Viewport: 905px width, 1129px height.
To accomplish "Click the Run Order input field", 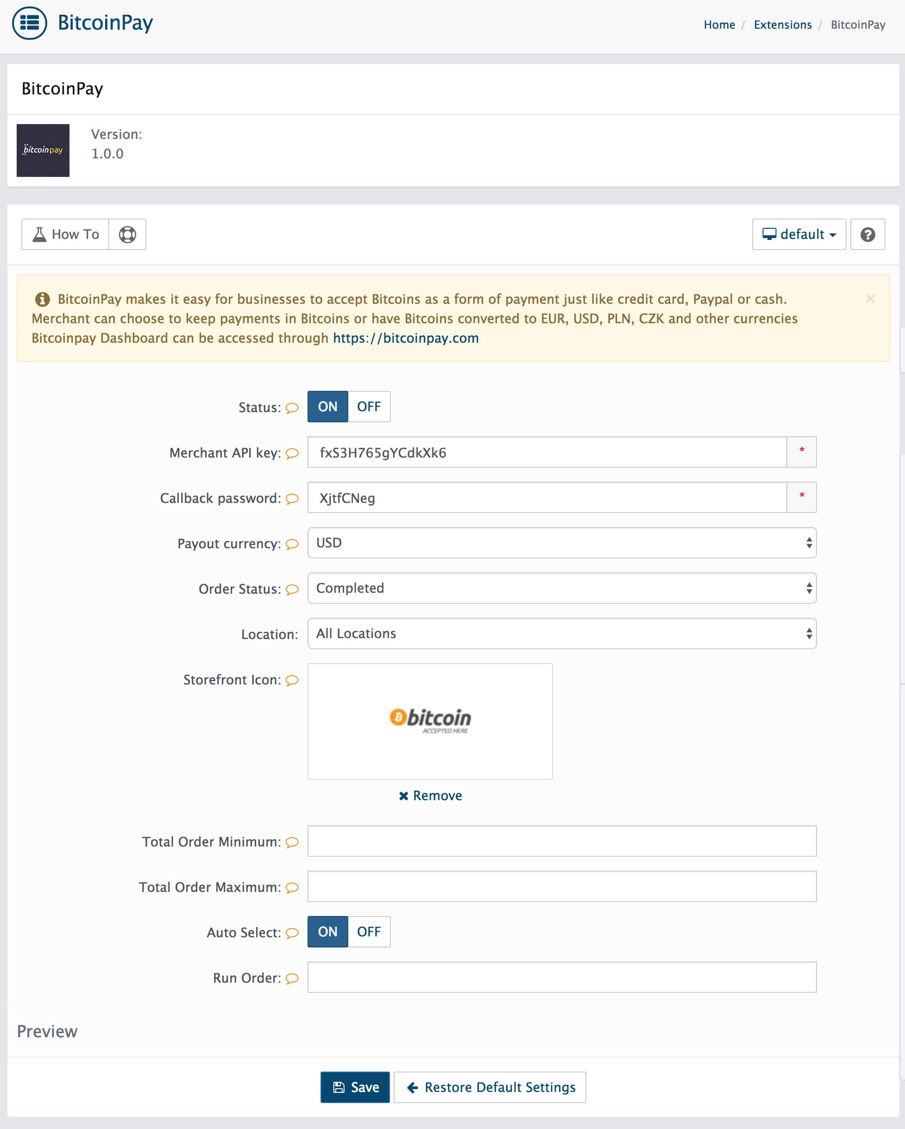I will (562, 977).
